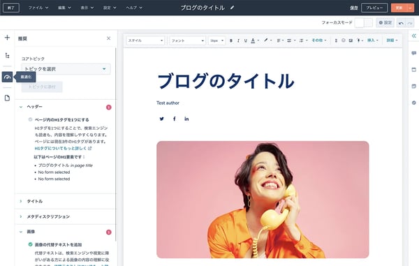Open the ヘルプ menu

(134, 8)
